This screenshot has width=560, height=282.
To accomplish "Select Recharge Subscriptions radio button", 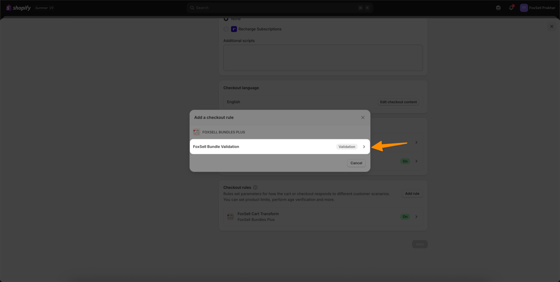I will coord(226,29).
